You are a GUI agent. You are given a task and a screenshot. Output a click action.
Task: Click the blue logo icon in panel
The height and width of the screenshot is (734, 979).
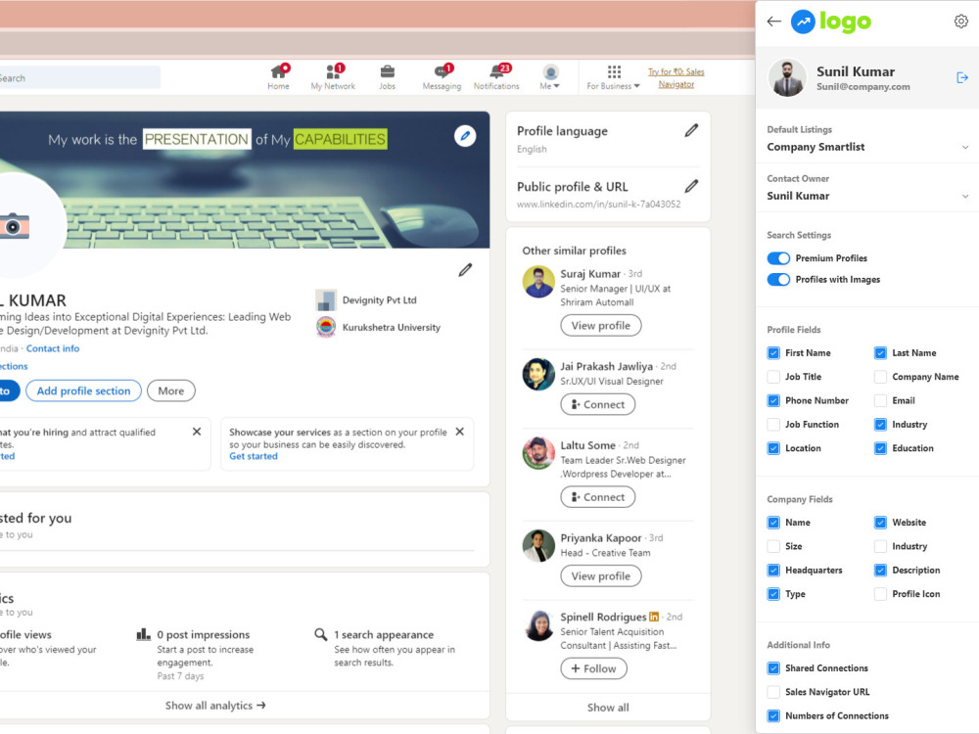tap(803, 22)
